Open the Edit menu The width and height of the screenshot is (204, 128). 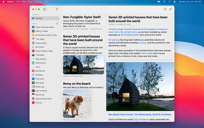(x=24, y=2)
